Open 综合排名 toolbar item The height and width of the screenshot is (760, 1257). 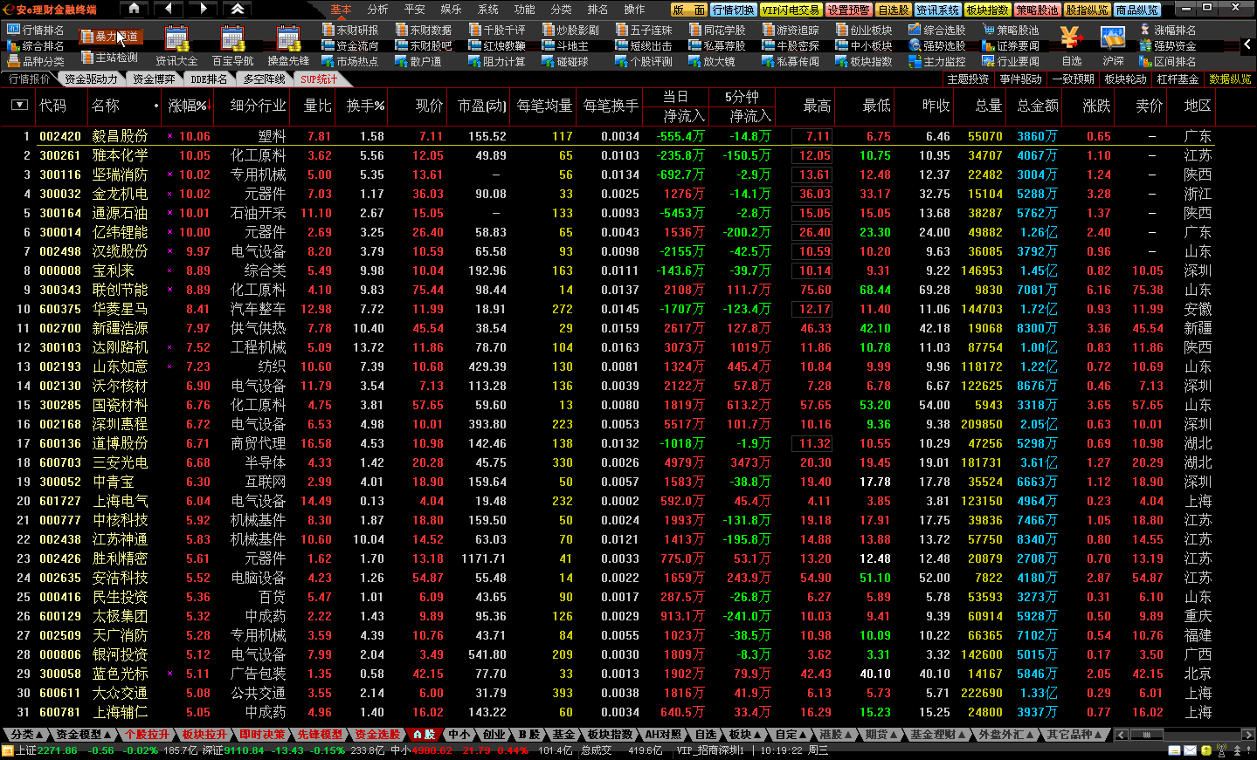pos(36,45)
